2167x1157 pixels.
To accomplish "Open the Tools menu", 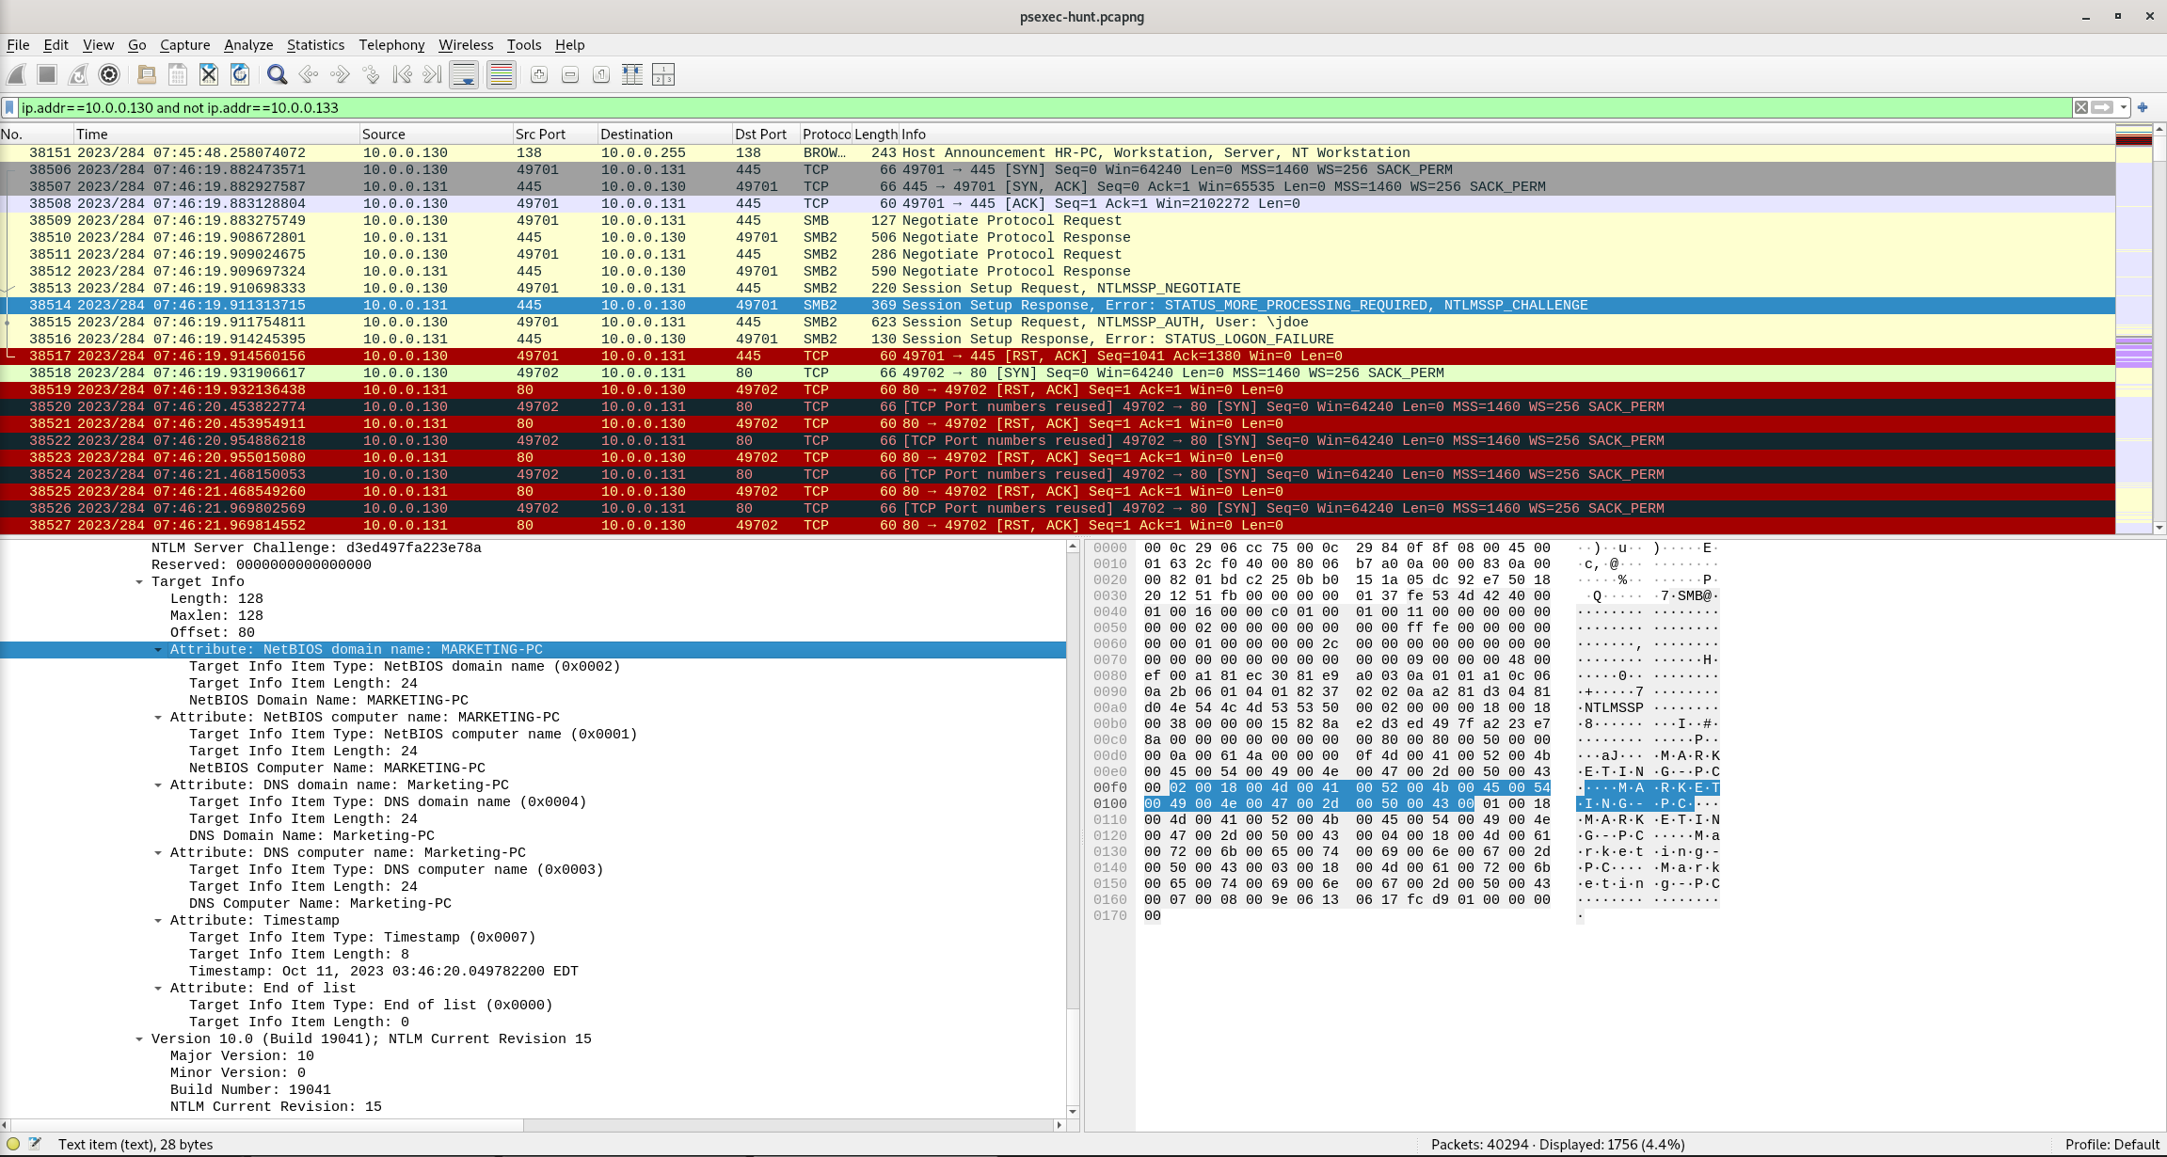I will tap(524, 45).
